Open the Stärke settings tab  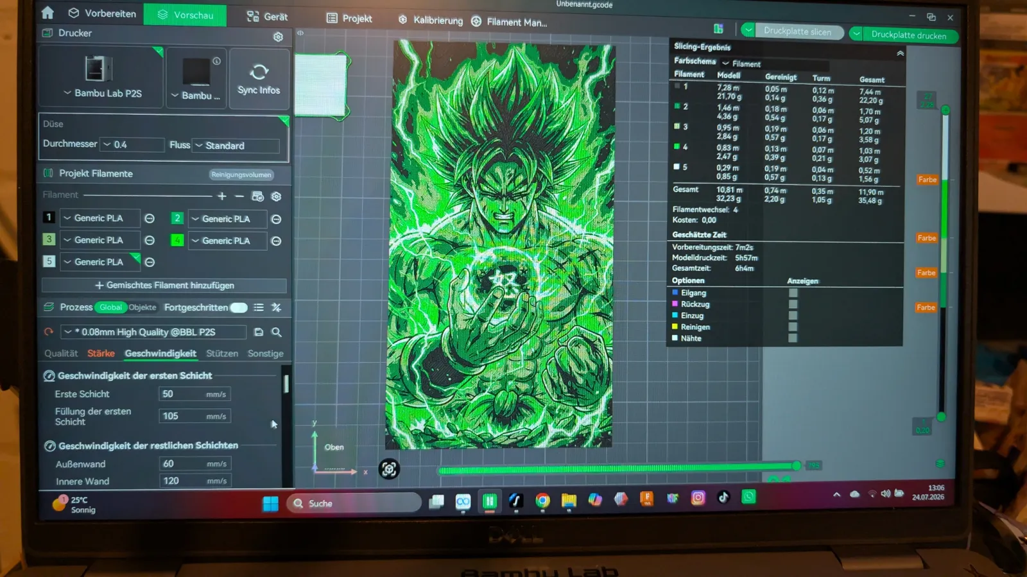[101, 354]
